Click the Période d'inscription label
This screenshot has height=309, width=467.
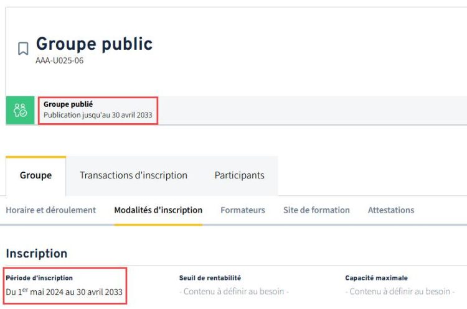click(x=39, y=278)
